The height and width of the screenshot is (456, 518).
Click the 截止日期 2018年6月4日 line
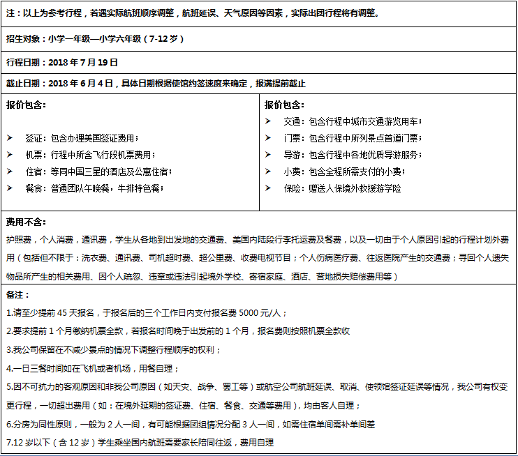[x=156, y=84]
